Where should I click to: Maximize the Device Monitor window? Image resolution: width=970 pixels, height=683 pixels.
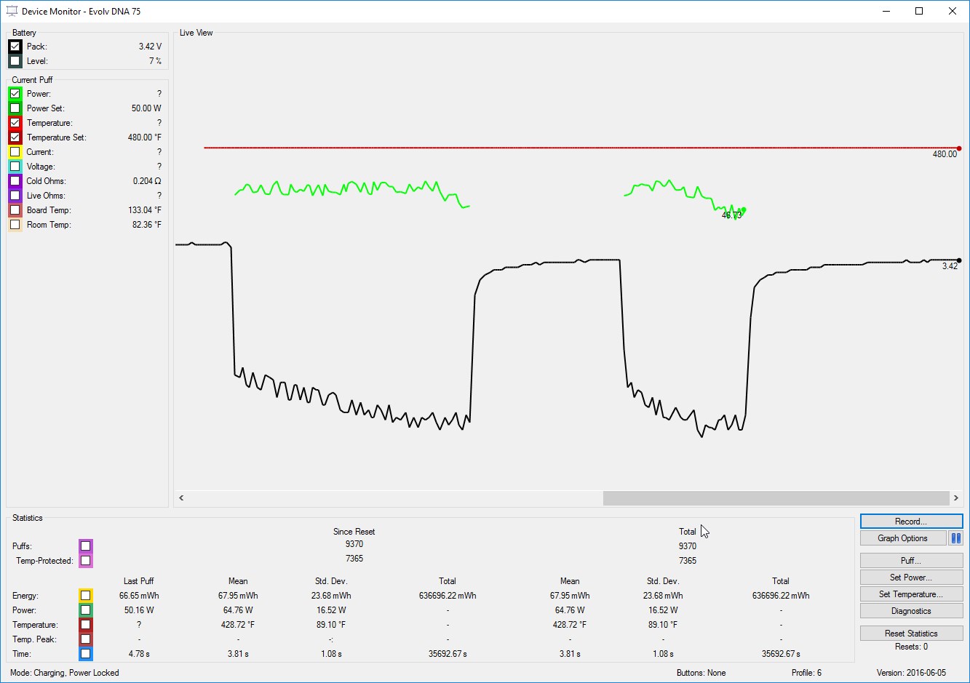919,11
